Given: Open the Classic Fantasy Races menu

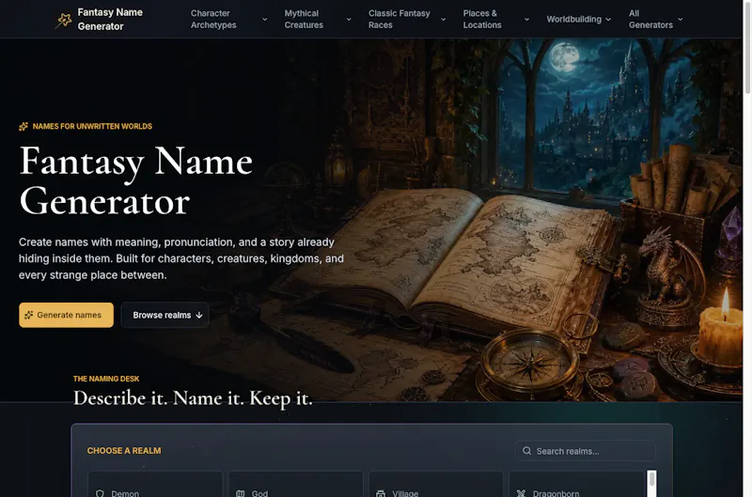Looking at the screenshot, I should [407, 19].
